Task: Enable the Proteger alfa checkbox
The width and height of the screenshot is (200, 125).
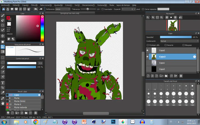Action: tap(148, 45)
